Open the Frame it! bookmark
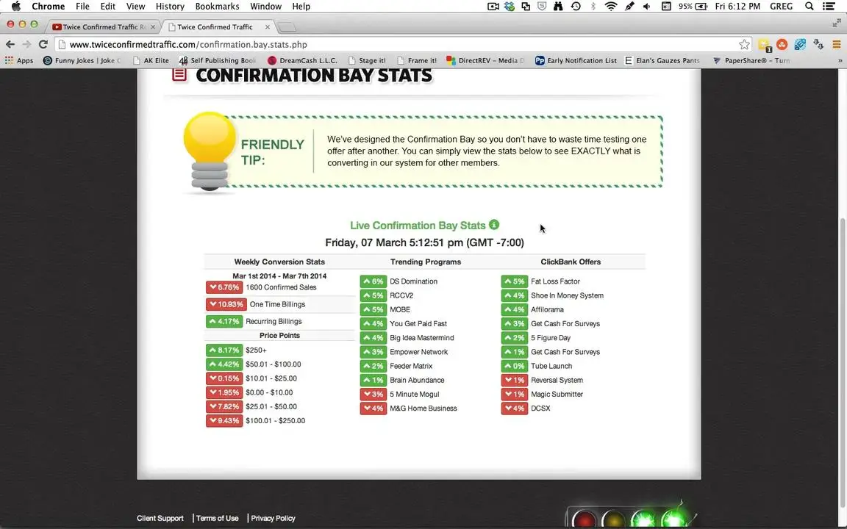Viewport: 847px width, 529px height. (x=416, y=60)
